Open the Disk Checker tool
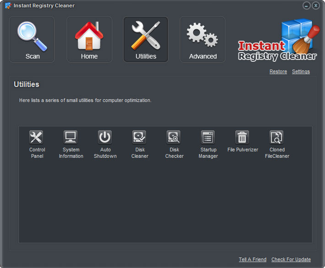The width and height of the screenshot is (325, 268). tap(173, 137)
